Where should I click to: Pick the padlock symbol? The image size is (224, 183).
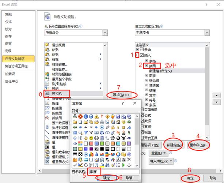(113, 127)
